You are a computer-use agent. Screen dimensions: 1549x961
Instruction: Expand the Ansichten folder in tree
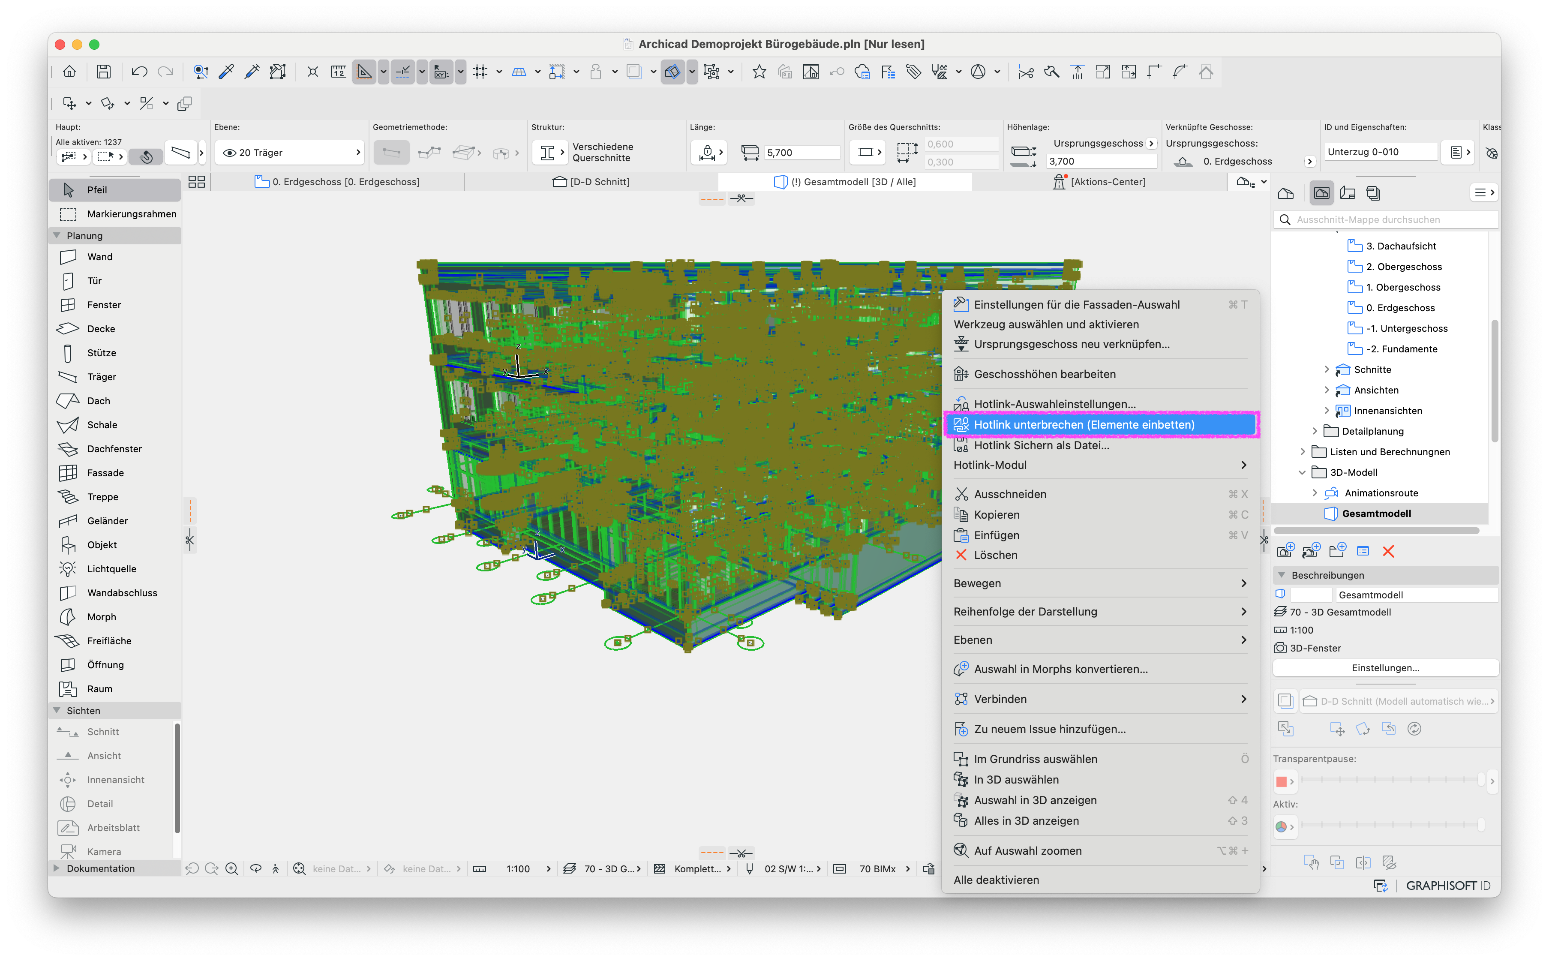(x=1327, y=390)
